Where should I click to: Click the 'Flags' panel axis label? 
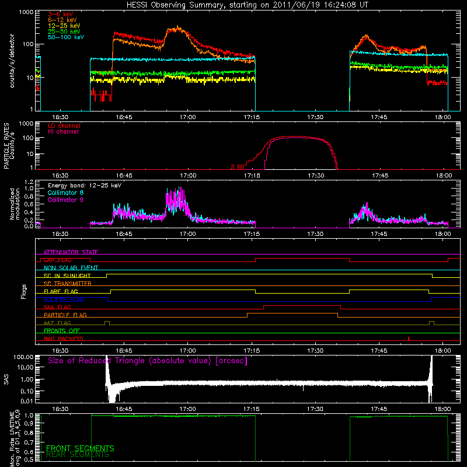tap(24, 291)
